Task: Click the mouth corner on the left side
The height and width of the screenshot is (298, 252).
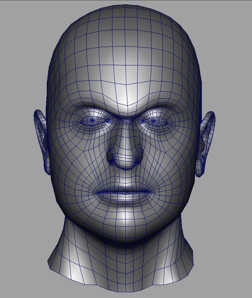Action: [x=96, y=193]
